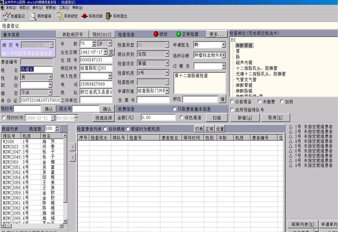Click right arrow of 就绪列表 horizontal scrollbar
Image resolution: width=338 pixels, height=232 pixels.
tap(61, 226)
